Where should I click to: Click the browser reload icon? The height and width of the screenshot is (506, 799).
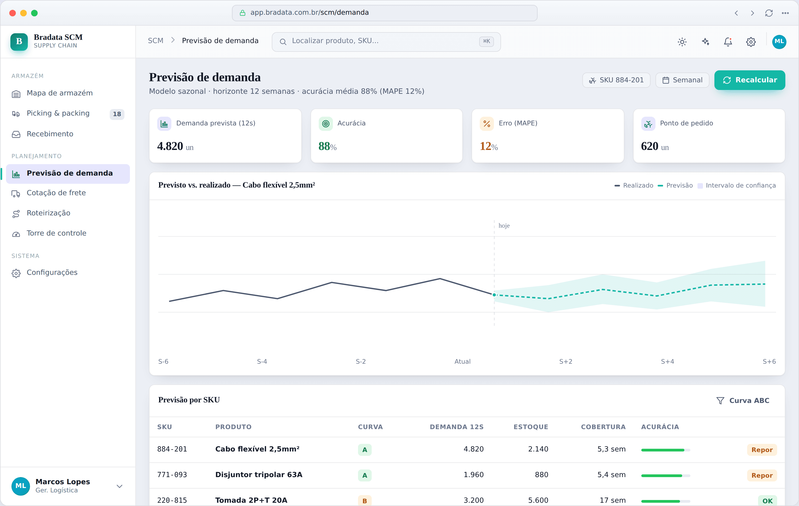click(x=768, y=13)
